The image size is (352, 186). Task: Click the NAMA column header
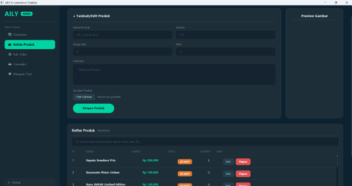(x=89, y=151)
